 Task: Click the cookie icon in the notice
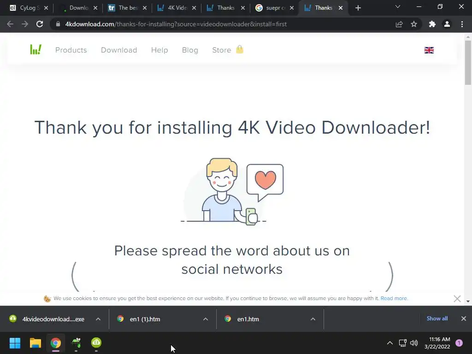pos(47,299)
